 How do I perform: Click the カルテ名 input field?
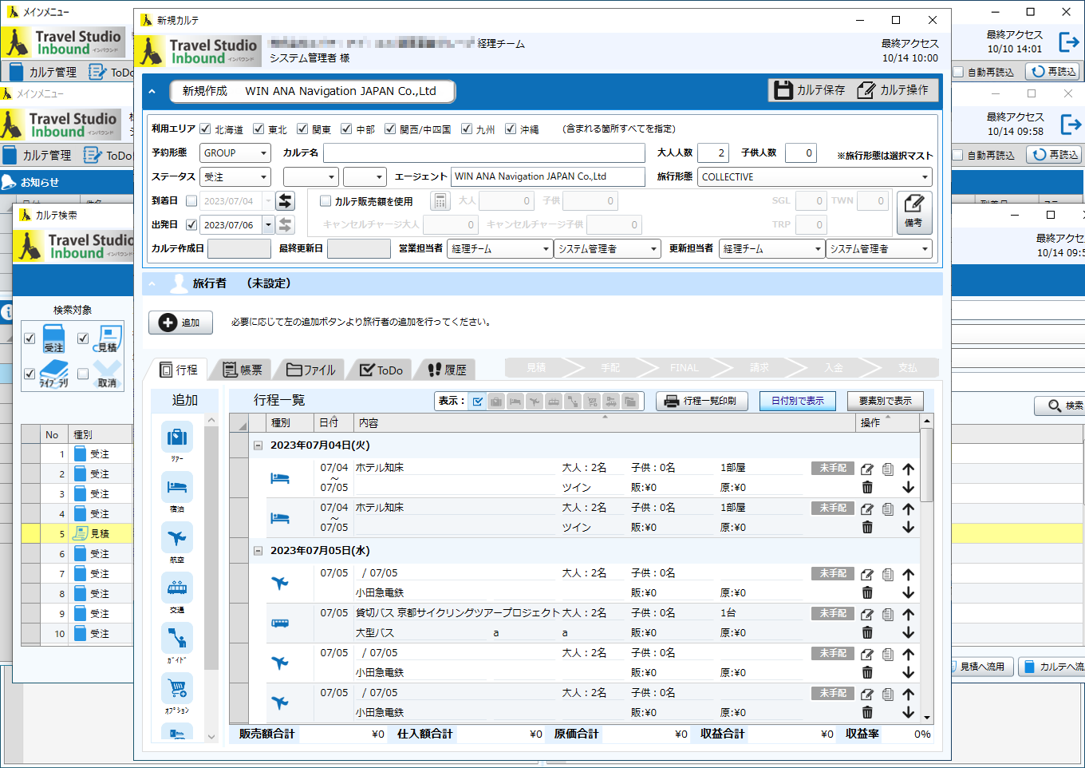click(x=484, y=153)
